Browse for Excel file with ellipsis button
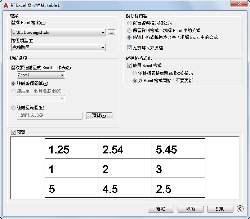The height and width of the screenshot is (219, 250). click(x=111, y=32)
